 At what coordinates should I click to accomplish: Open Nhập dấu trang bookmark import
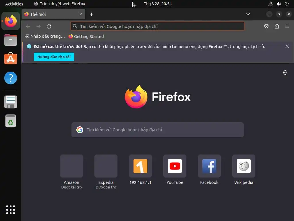coord(45,36)
